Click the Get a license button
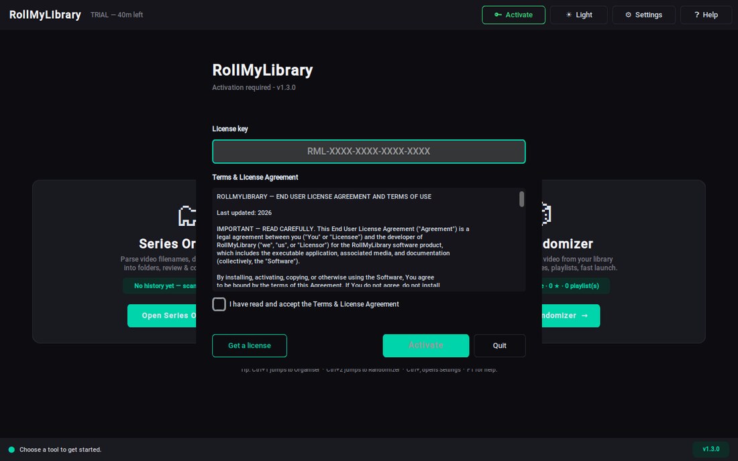Image resolution: width=738 pixels, height=461 pixels. (x=250, y=345)
